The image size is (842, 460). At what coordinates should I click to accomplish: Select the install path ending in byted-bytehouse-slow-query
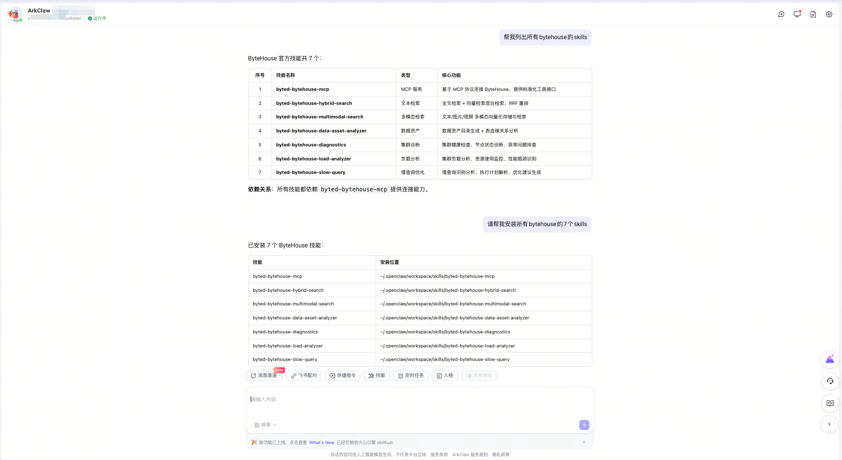tap(445, 359)
